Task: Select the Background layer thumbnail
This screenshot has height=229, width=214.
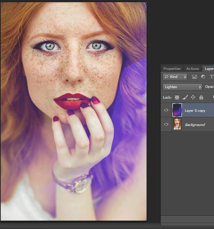Action: [177, 124]
